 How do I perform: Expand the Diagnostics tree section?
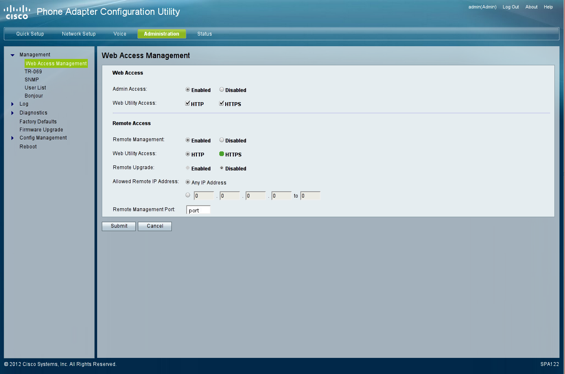pyautogui.click(x=13, y=113)
